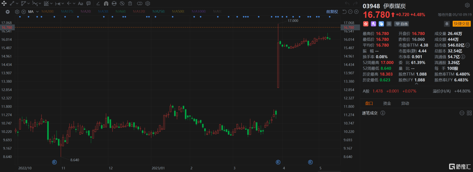This screenshot has width=473, height=172.
Task: Switch to the 异动 tab
Action: [x=405, y=103]
